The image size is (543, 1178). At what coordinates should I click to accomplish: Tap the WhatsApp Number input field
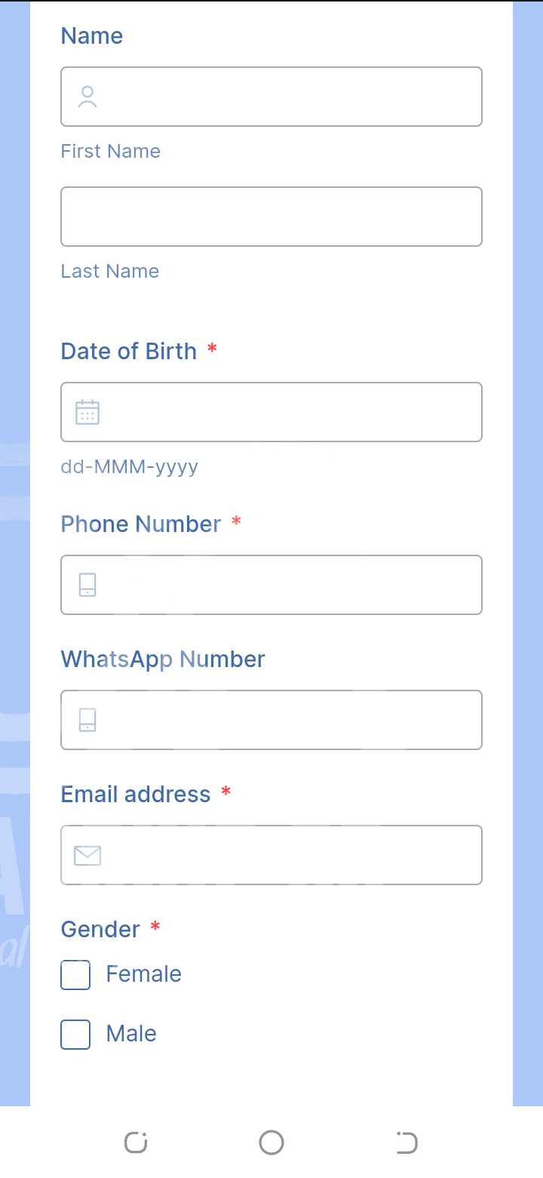[287, 720]
